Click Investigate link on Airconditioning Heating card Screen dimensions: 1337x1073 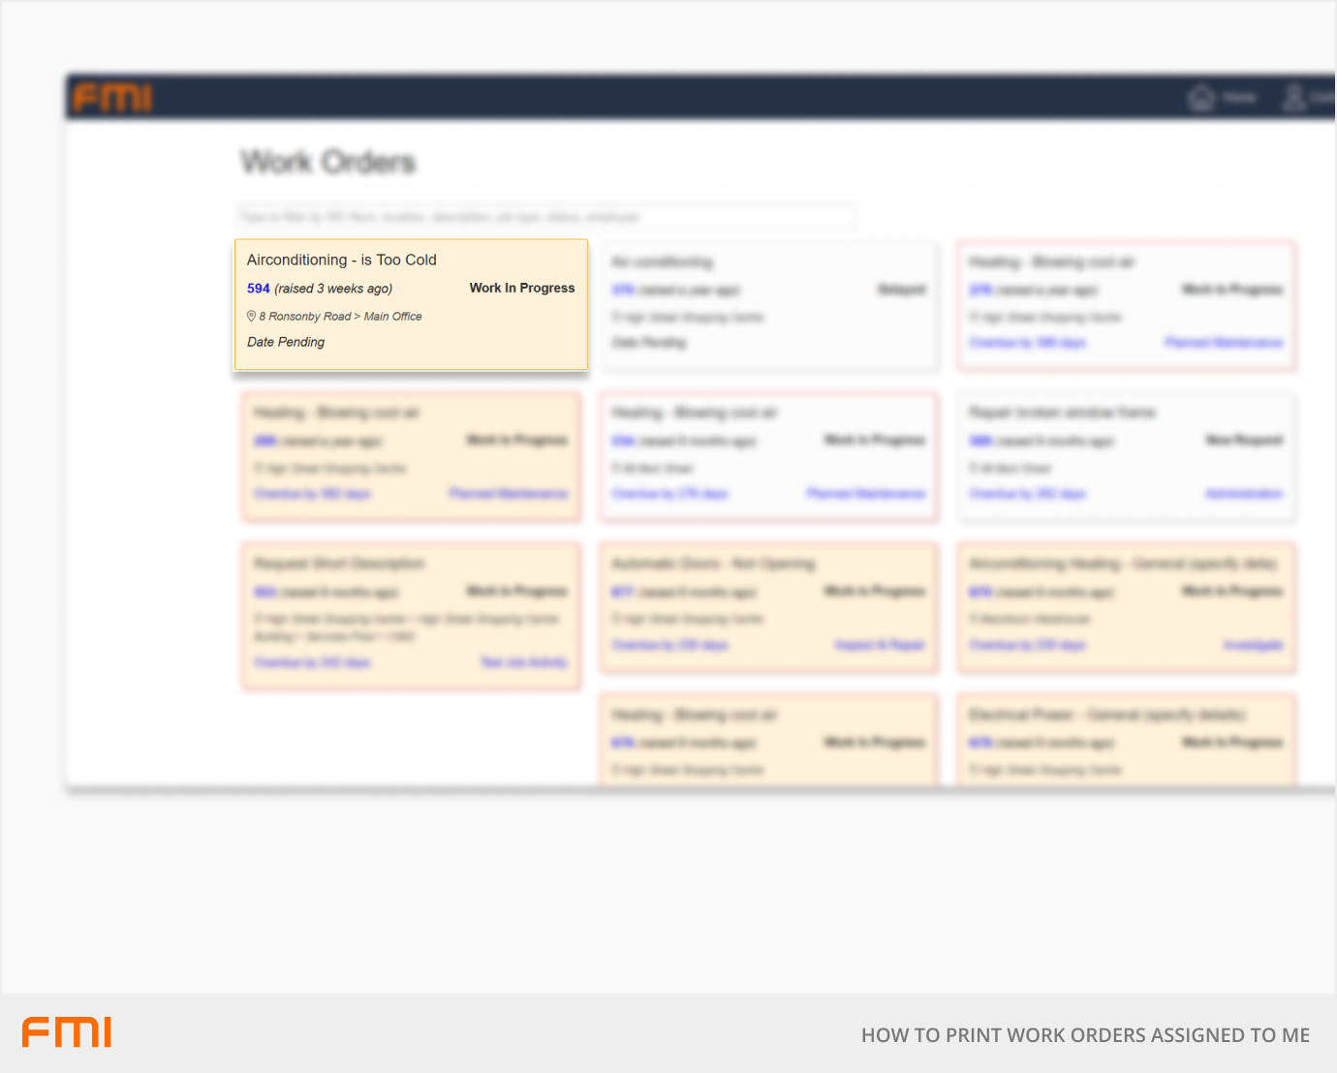(x=1253, y=645)
